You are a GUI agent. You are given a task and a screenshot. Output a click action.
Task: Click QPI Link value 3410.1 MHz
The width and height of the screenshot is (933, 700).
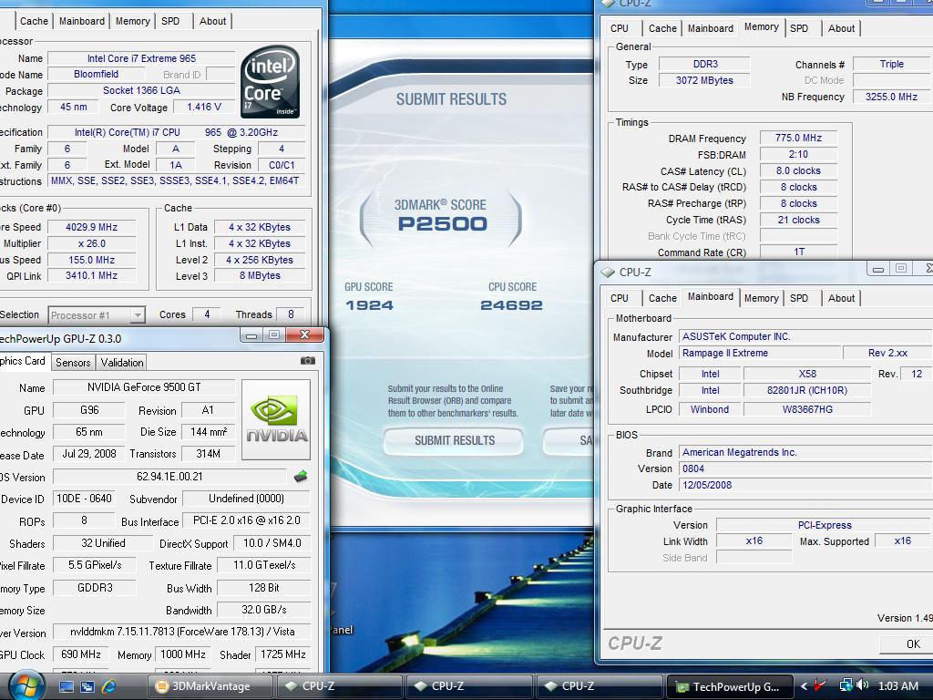92,275
